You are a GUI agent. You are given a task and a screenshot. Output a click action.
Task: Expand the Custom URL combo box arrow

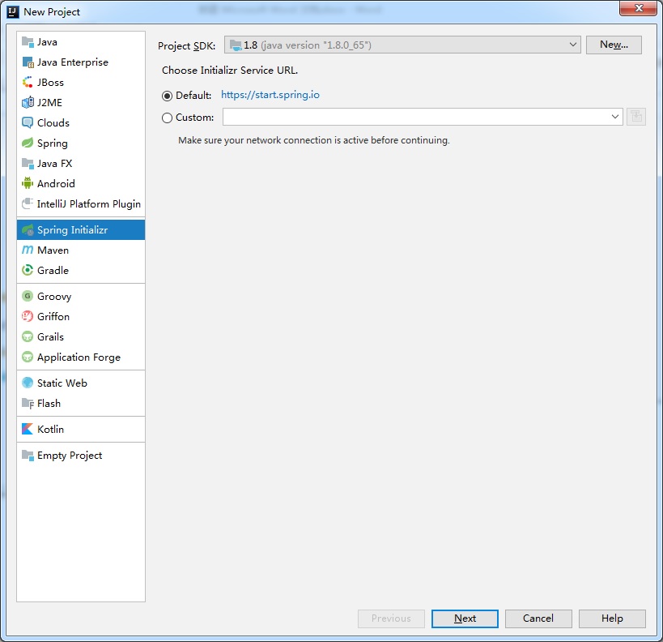click(x=615, y=118)
